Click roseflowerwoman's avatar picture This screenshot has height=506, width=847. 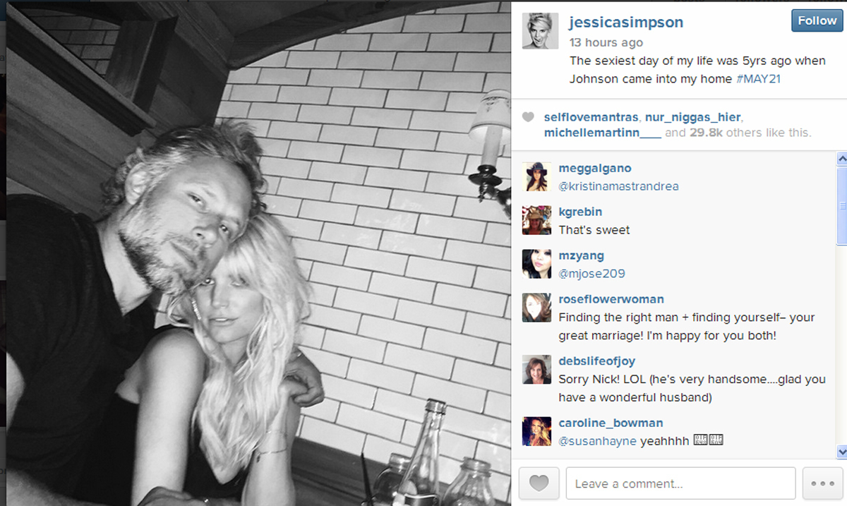pos(536,308)
